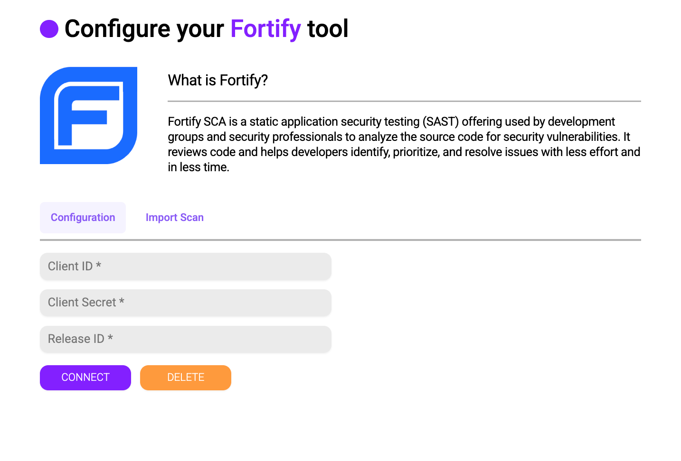
Task: Focus the Client Secret input
Action: [x=185, y=303]
